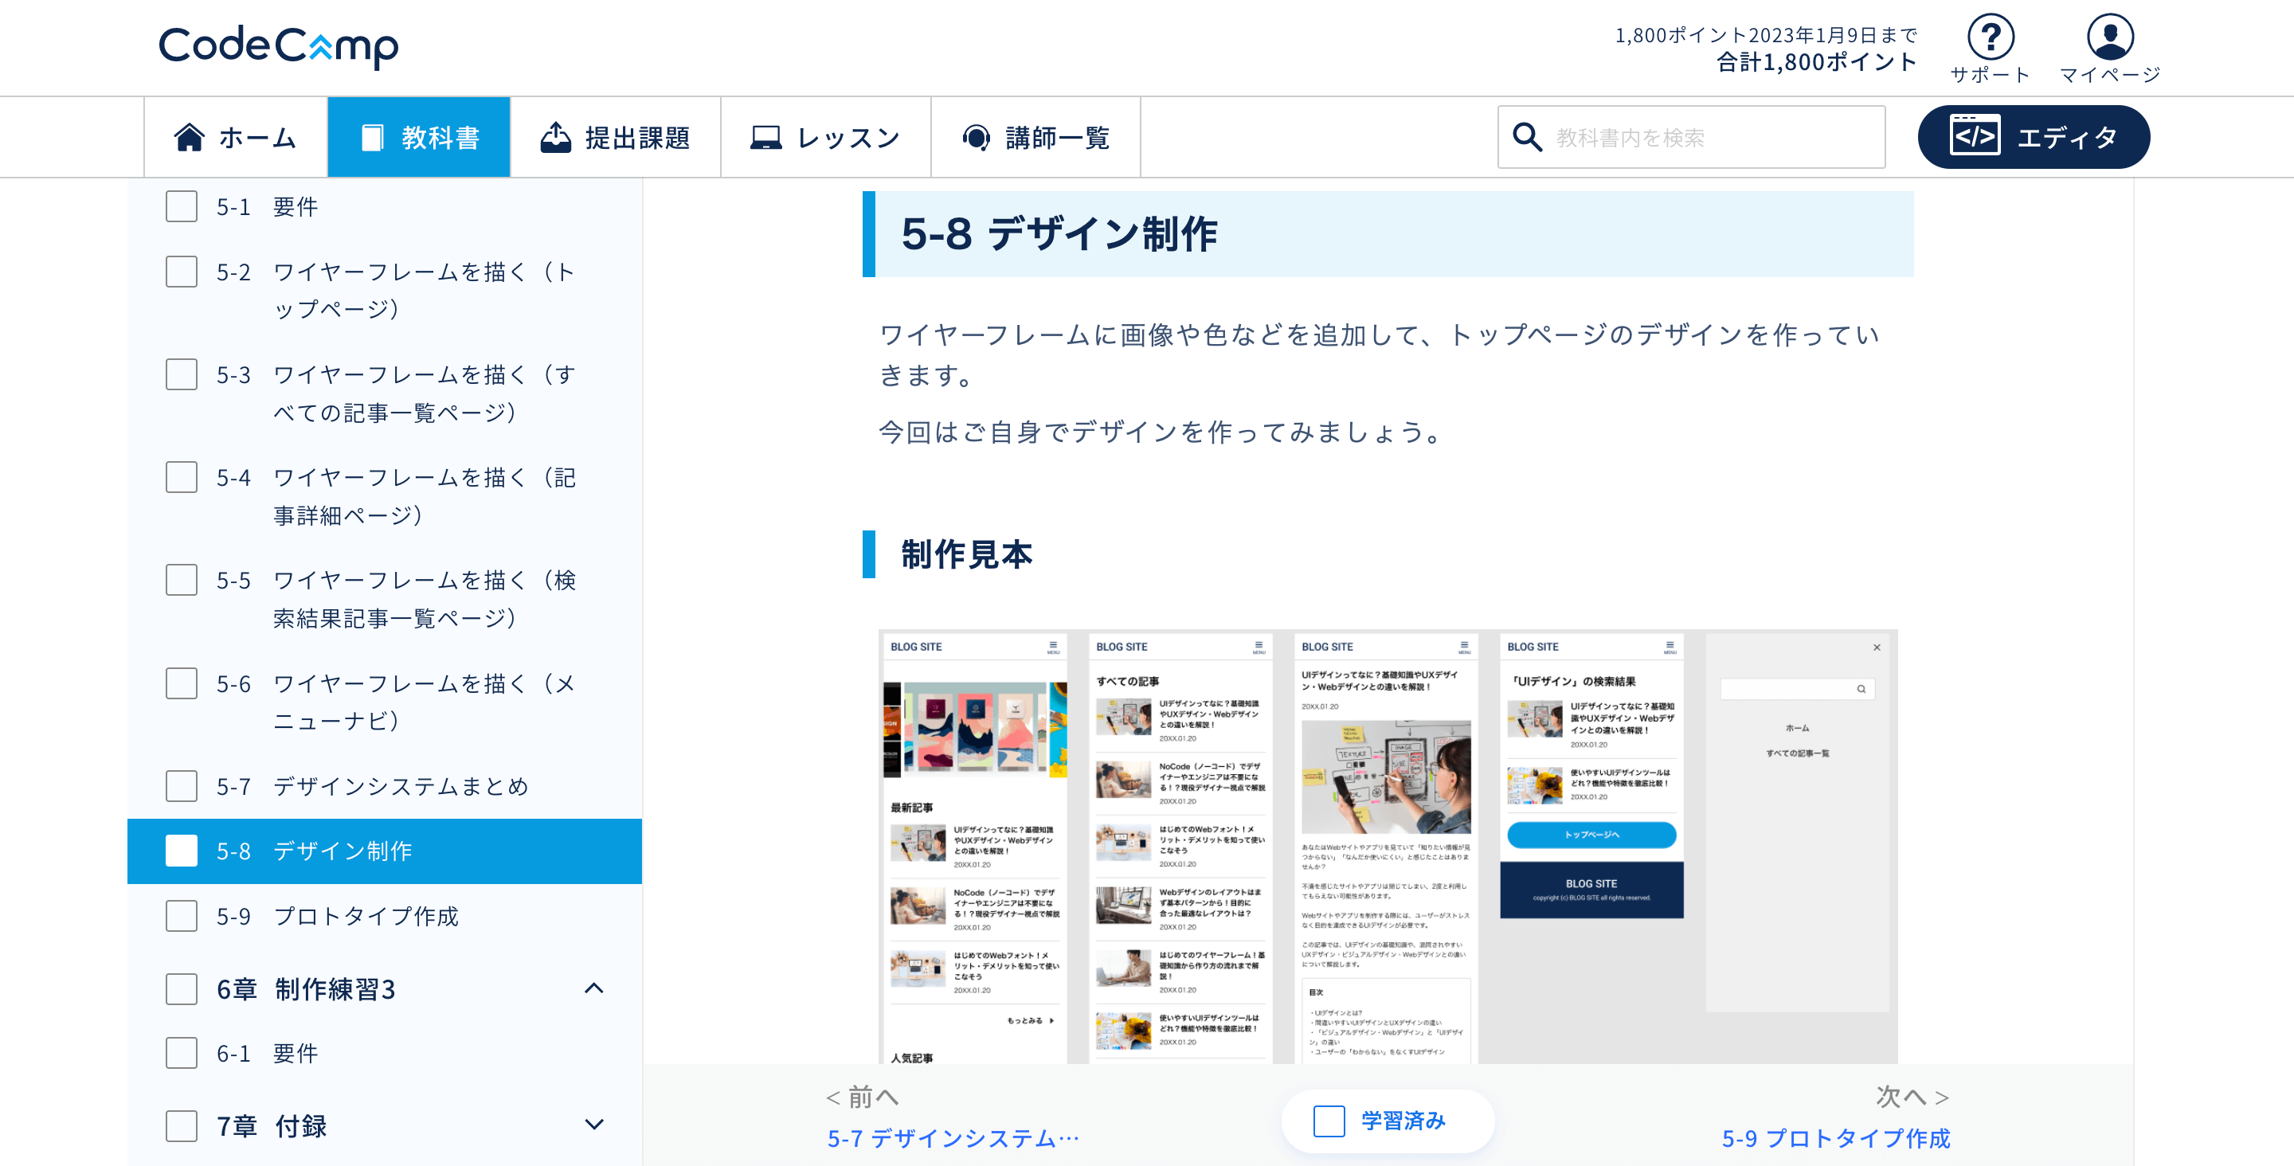Viewport: 2294px width, 1166px height.
Task: Check the 学習済み checkbox
Action: [x=1329, y=1121]
